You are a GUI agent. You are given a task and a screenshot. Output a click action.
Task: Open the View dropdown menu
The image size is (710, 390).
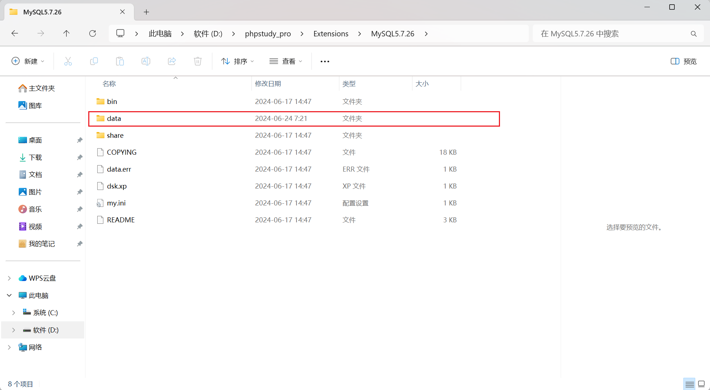[x=286, y=61]
